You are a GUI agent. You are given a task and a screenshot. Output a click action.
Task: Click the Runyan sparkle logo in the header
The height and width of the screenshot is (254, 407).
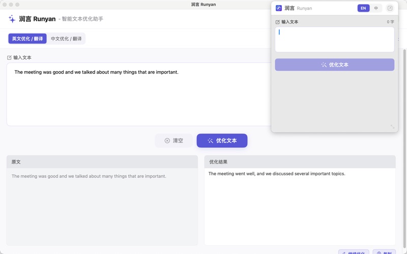point(12,19)
